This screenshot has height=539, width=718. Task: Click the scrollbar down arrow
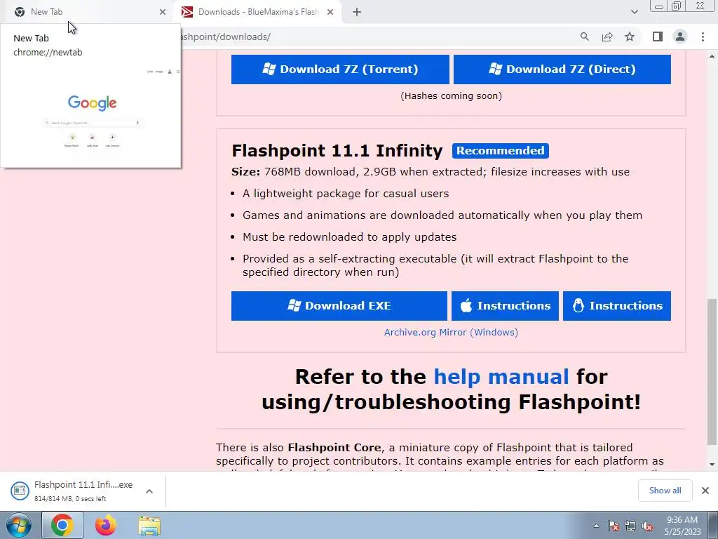pos(712,465)
